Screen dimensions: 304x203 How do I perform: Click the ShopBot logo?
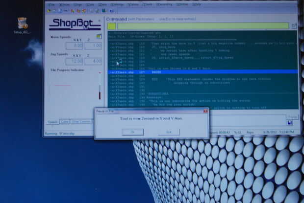click(x=75, y=24)
